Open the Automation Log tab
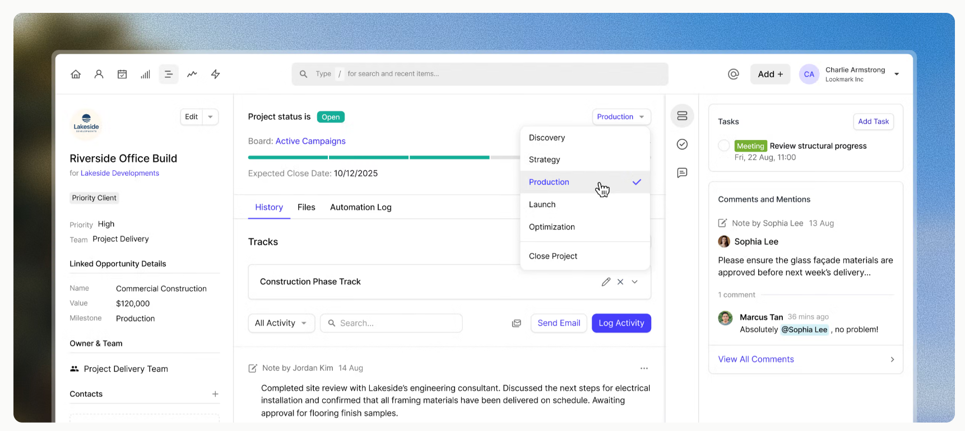 pyautogui.click(x=361, y=207)
